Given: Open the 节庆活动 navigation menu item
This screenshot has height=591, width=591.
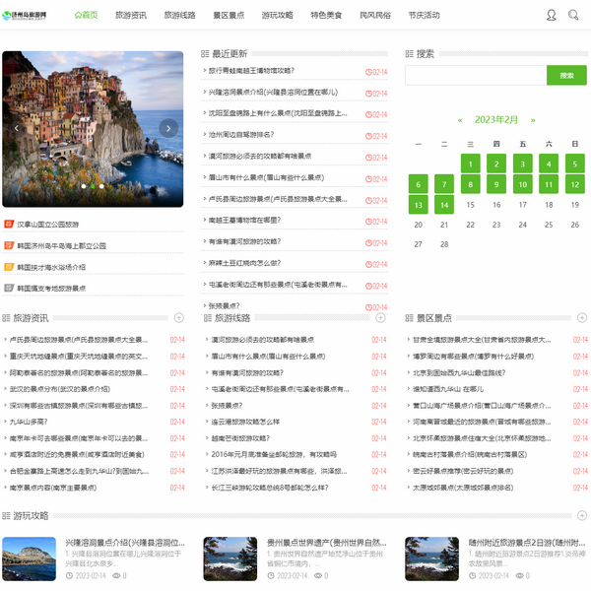Looking at the screenshot, I should (x=424, y=16).
